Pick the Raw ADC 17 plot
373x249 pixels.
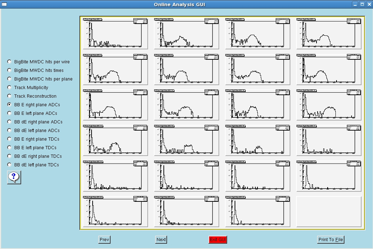(329, 140)
